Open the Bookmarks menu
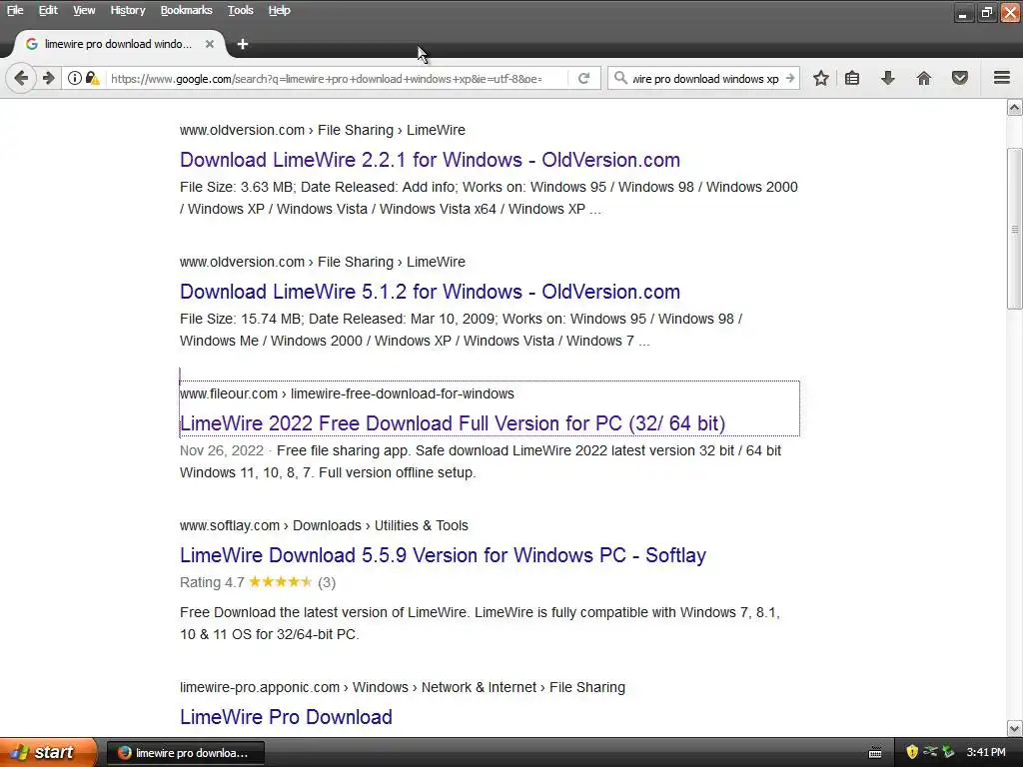 click(x=187, y=10)
